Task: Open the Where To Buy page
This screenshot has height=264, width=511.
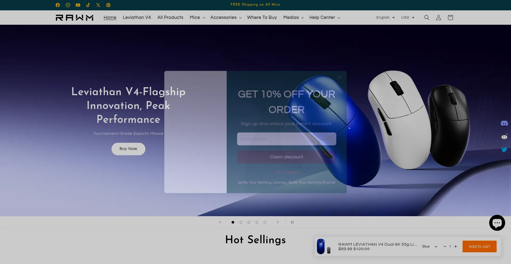Action: tap(262, 18)
